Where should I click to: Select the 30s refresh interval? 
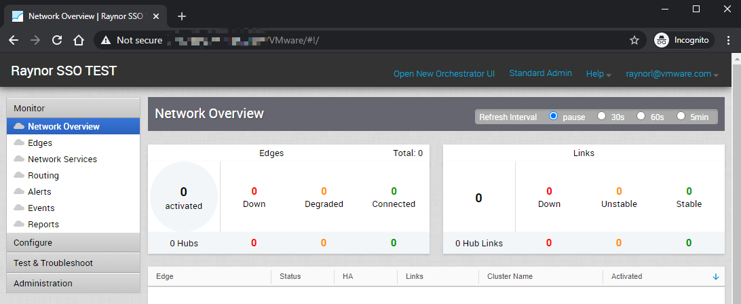click(602, 116)
